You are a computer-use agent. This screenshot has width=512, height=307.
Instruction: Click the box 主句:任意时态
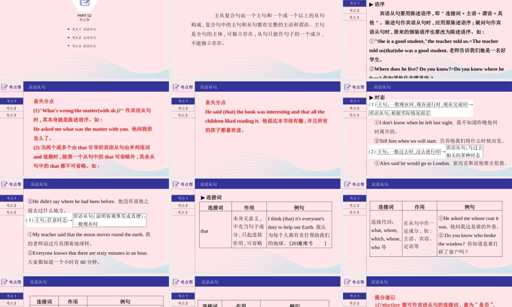click(51, 220)
